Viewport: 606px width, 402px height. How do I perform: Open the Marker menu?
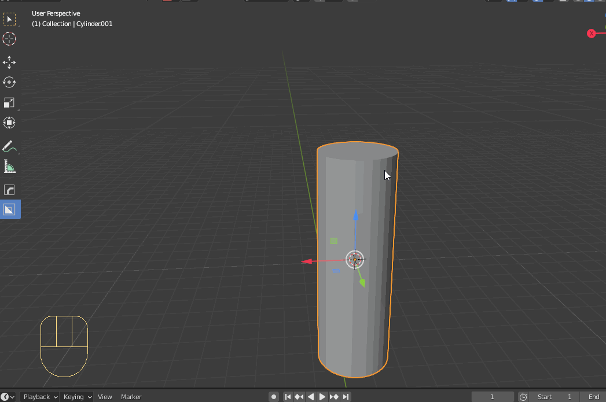(x=131, y=397)
